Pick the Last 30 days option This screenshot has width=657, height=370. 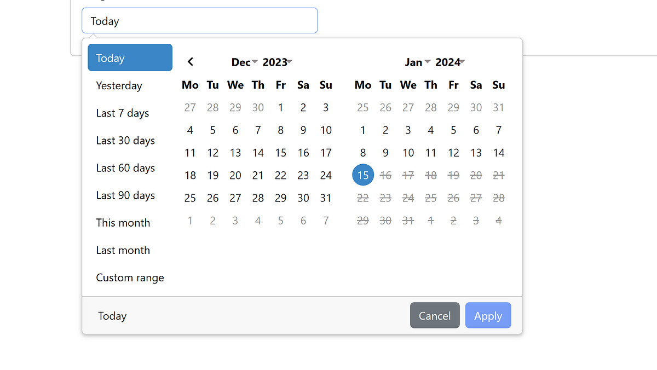(130, 141)
